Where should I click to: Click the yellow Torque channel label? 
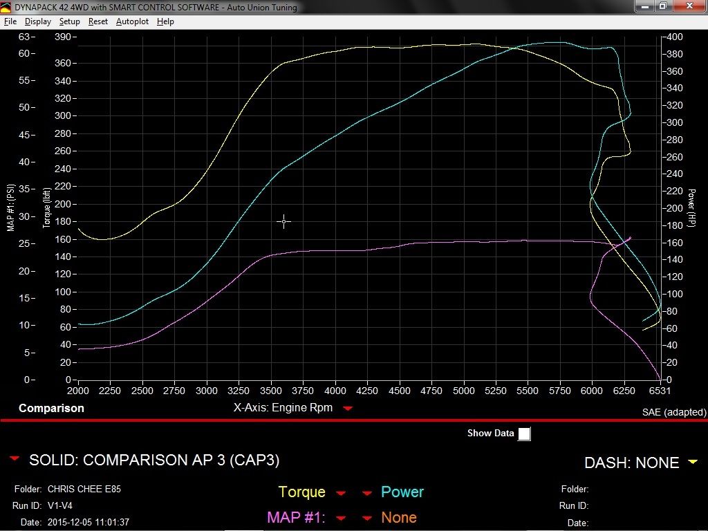coord(301,492)
